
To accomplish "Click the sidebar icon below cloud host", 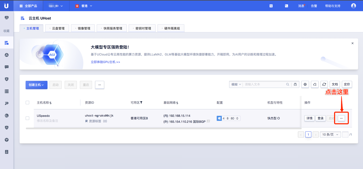I will click(7, 55).
